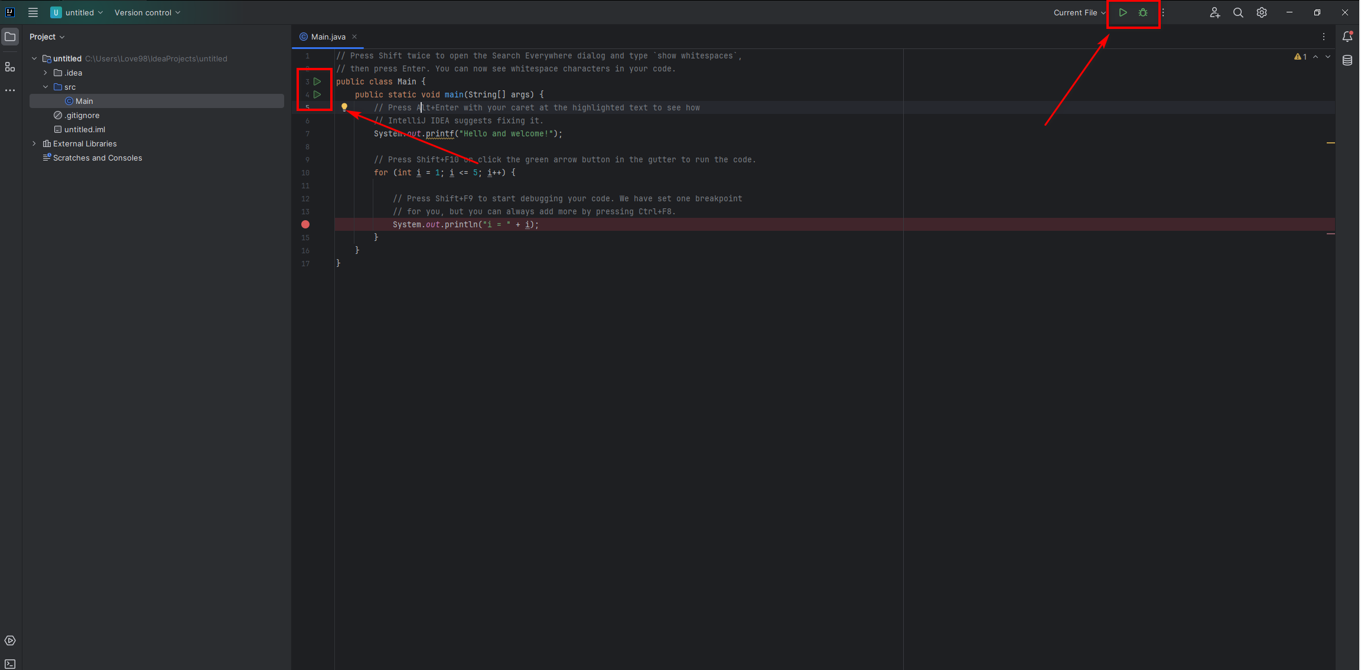Select the Main.java editor tab
1361x670 pixels.
[x=328, y=37]
